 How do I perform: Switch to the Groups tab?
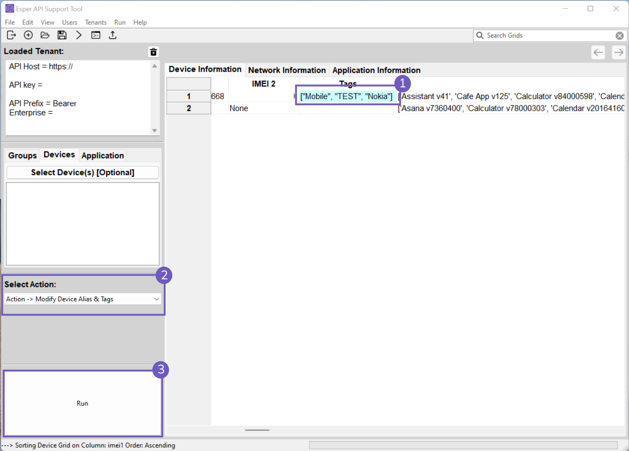pos(22,155)
